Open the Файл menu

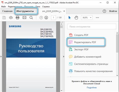point(4,7)
